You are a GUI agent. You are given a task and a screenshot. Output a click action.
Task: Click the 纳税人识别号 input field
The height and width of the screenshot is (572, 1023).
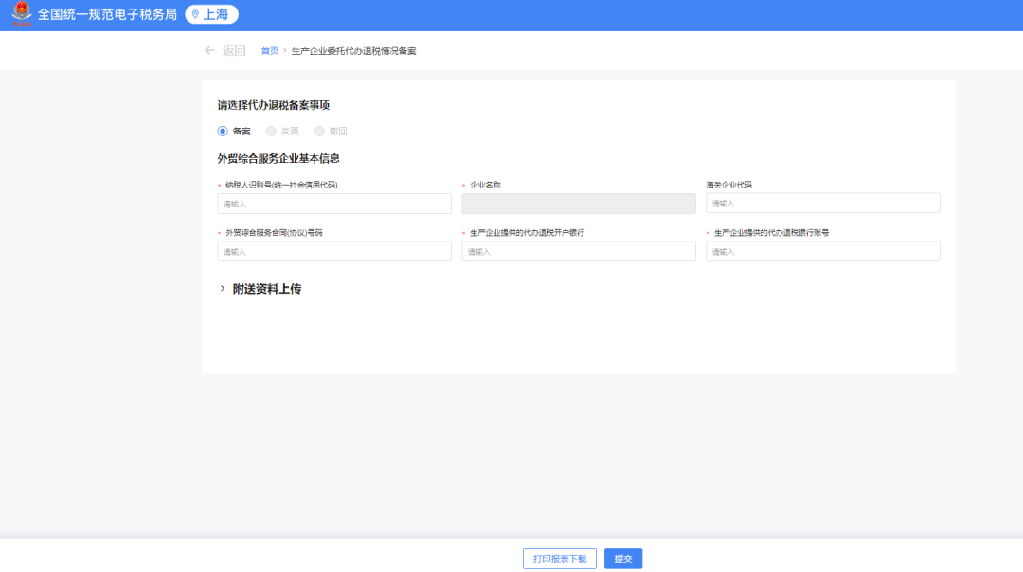tap(334, 204)
